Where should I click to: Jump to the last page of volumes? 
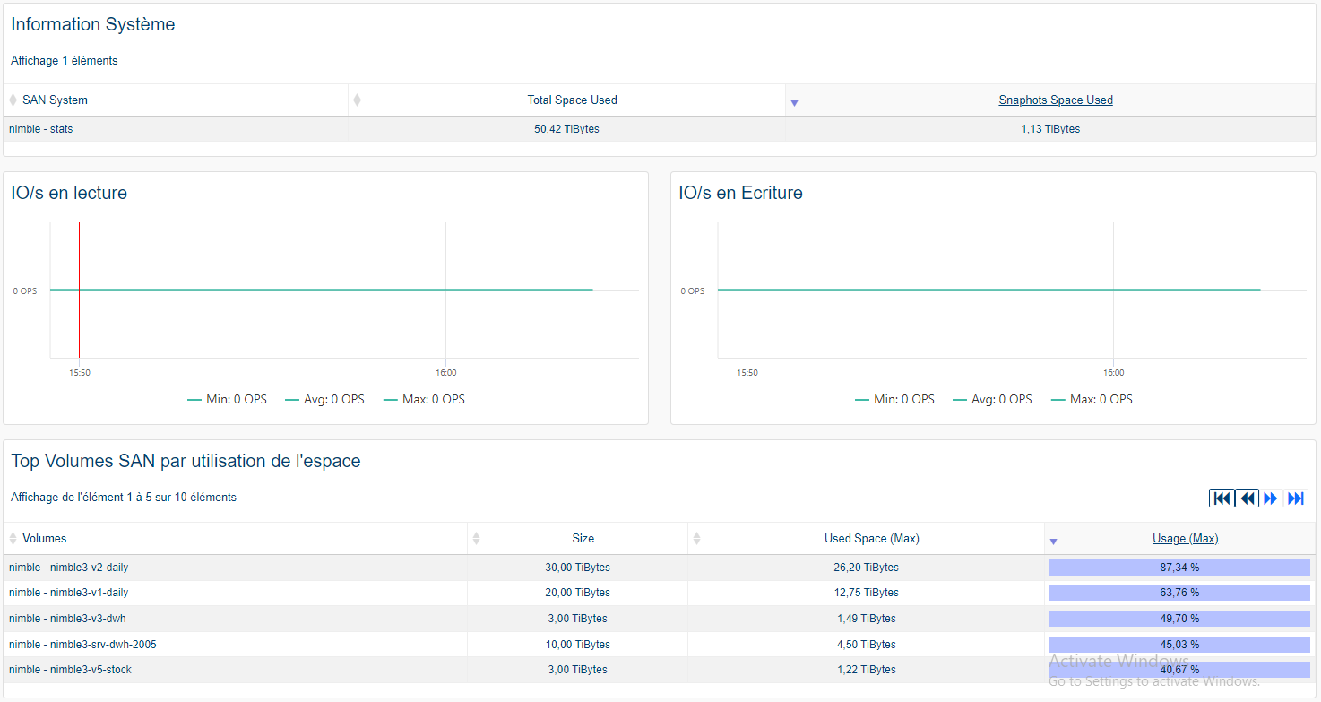pos(1296,498)
